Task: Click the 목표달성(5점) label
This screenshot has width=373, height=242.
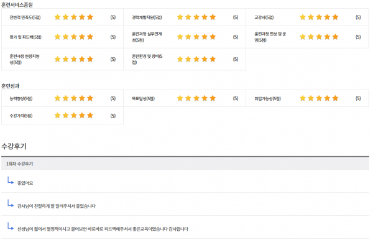Action: [143, 98]
